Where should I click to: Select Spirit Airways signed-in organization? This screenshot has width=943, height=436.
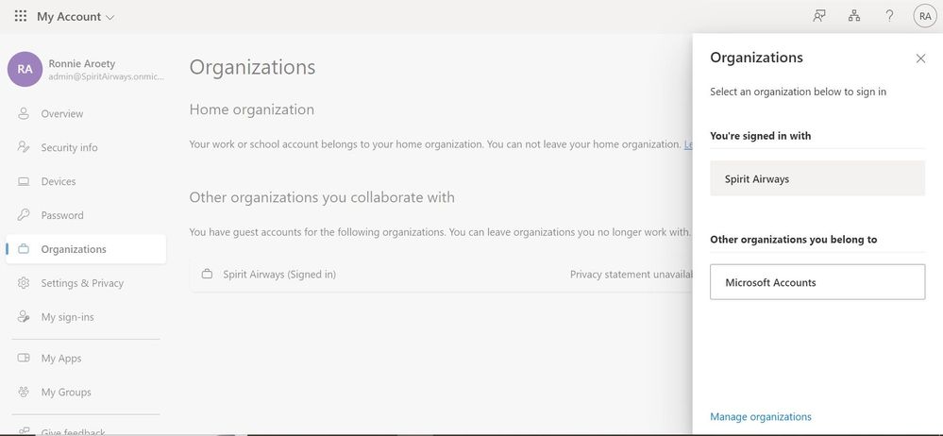(817, 178)
